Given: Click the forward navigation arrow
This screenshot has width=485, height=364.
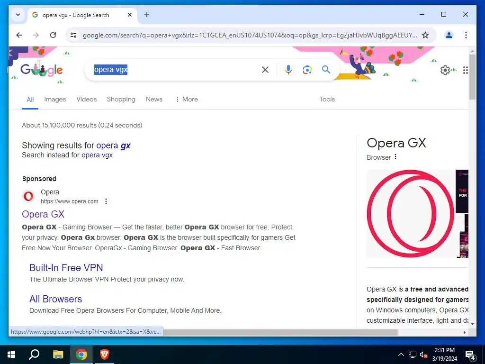Looking at the screenshot, I should point(36,35).
